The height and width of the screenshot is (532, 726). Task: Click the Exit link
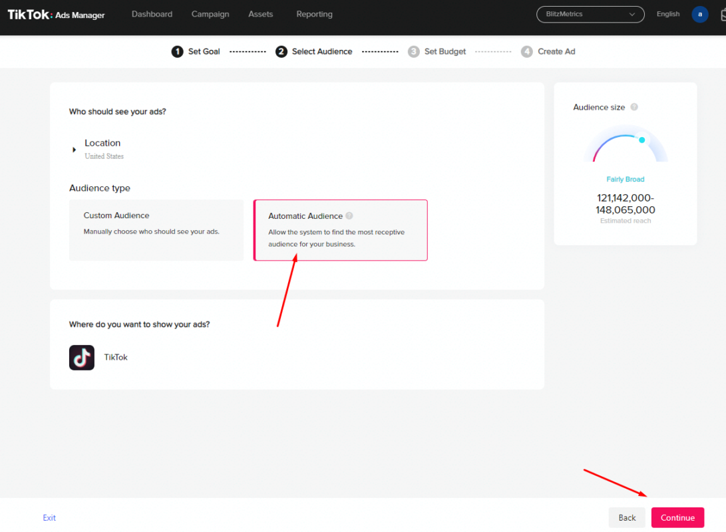49,517
